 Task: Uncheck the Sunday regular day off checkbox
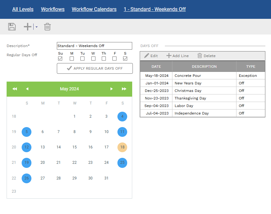[60, 59]
